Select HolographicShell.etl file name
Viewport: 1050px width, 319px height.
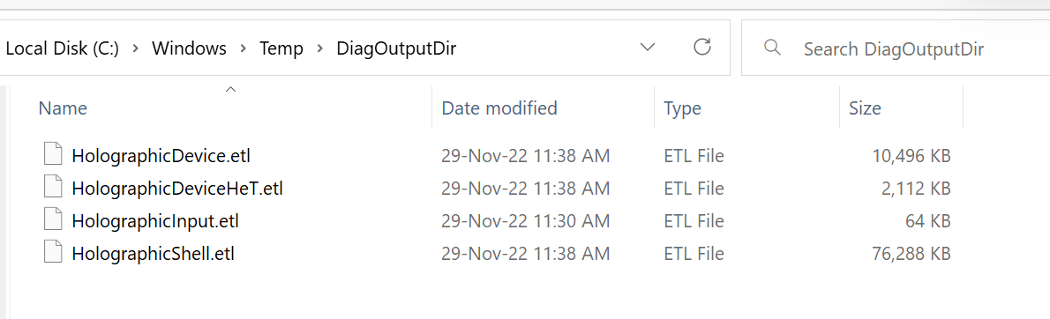(153, 254)
